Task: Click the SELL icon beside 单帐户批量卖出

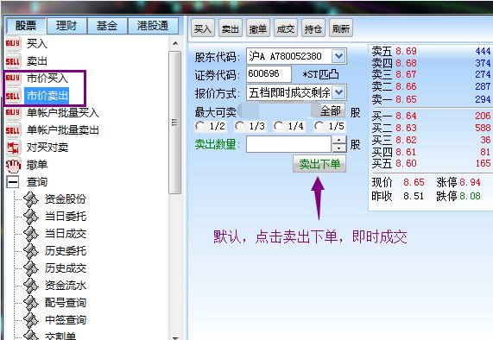Action: pyautogui.click(x=13, y=130)
